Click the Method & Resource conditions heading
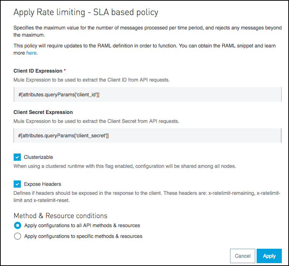The image size is (289, 266). coord(60,216)
